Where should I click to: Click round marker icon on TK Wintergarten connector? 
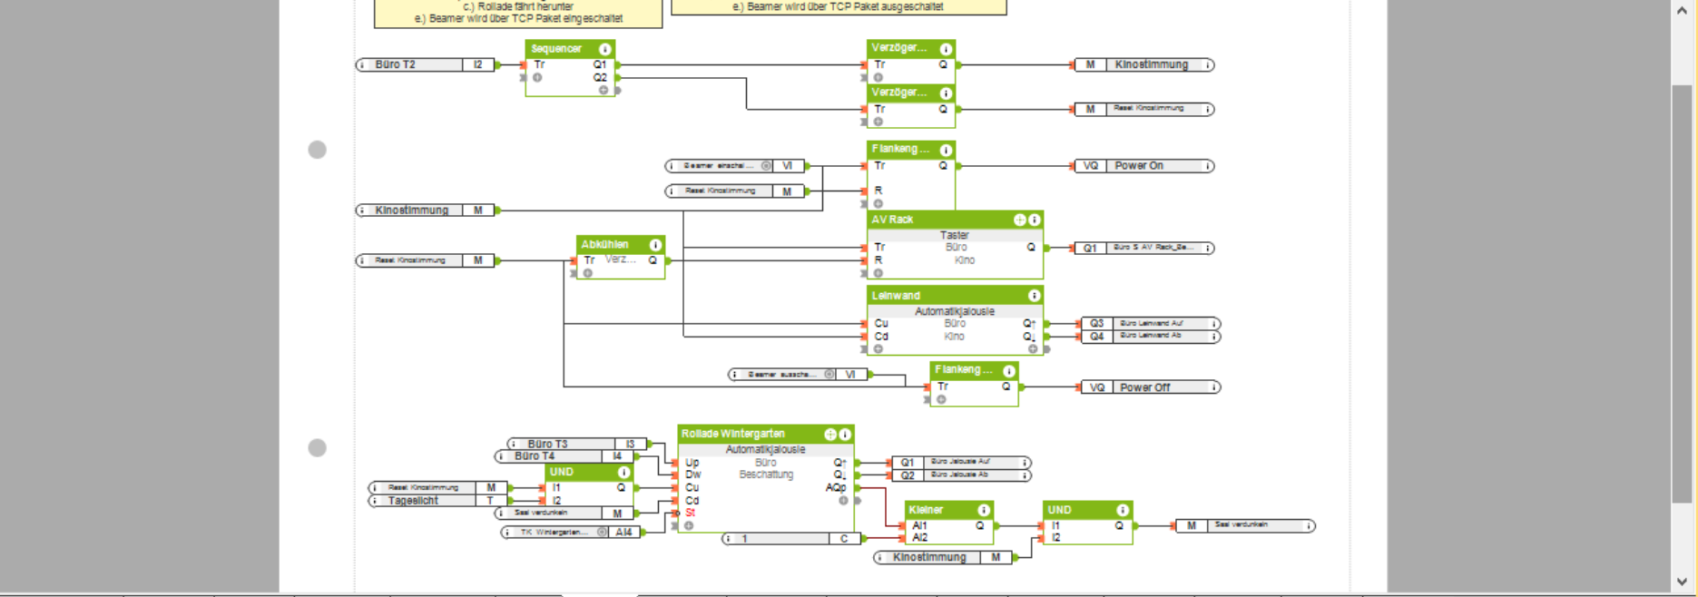tap(603, 533)
